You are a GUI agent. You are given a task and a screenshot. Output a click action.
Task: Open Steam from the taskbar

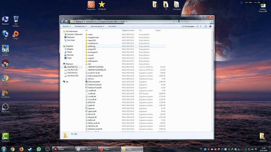point(30,149)
